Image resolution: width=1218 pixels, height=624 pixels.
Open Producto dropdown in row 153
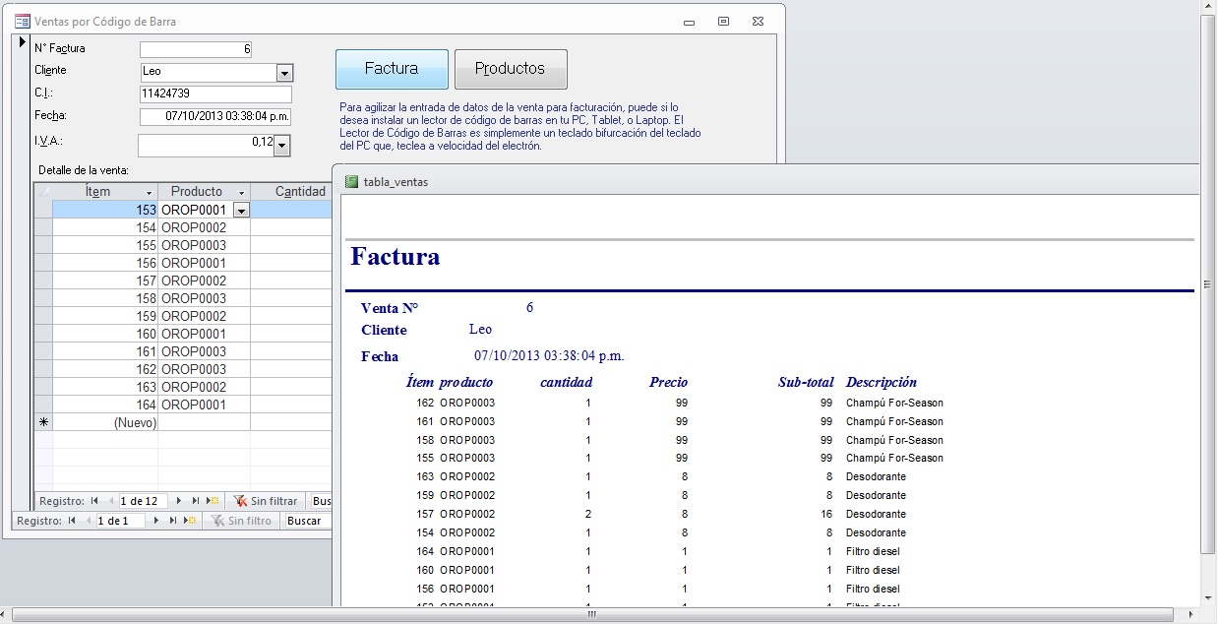coord(241,210)
